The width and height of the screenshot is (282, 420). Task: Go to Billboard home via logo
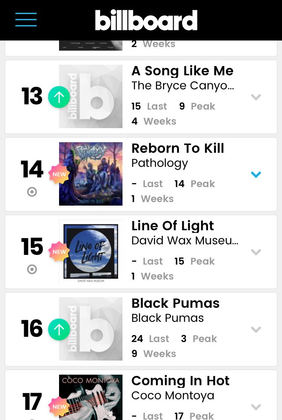tap(146, 20)
